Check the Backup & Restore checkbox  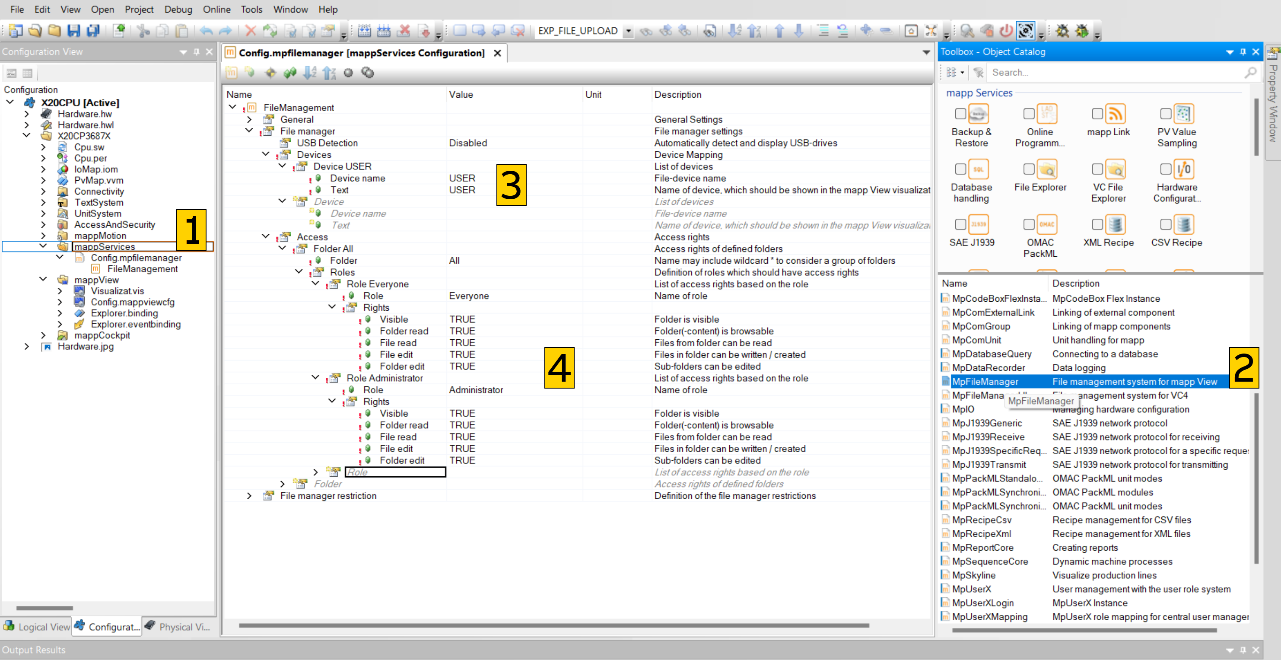pos(960,114)
